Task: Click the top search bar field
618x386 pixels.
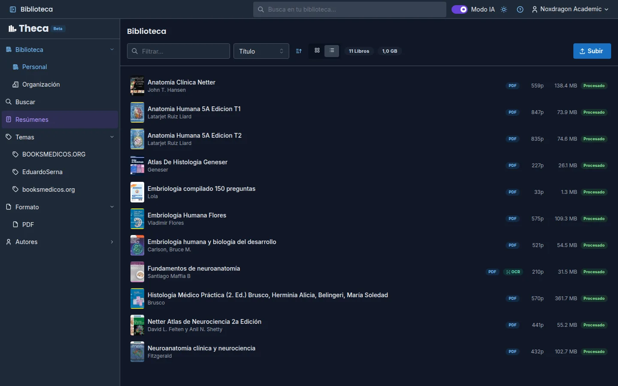Action: [350, 9]
